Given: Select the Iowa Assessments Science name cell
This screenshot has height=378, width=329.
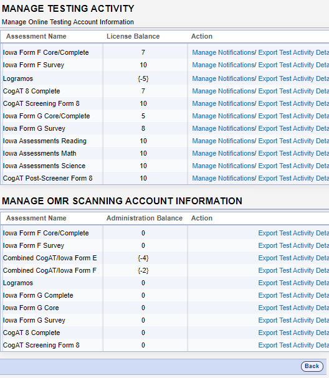Looking at the screenshot, I should [x=44, y=166].
